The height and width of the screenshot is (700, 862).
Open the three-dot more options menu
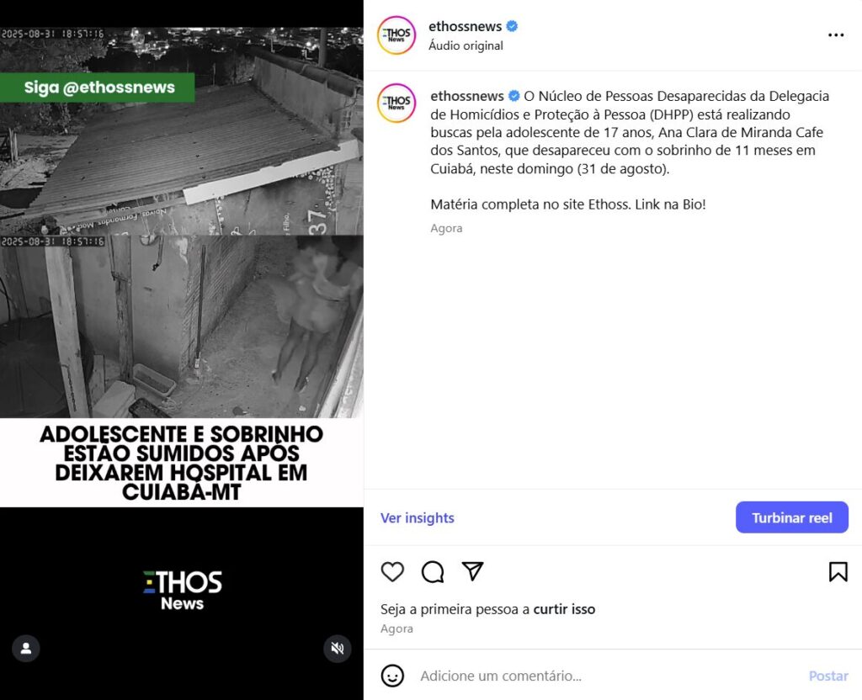tap(836, 35)
